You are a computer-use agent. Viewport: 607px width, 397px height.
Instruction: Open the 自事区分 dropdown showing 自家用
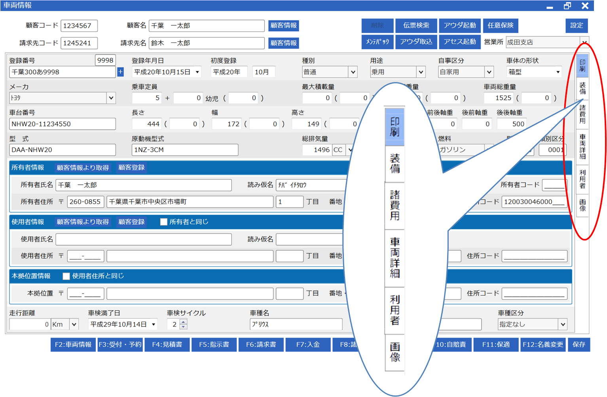[489, 72]
